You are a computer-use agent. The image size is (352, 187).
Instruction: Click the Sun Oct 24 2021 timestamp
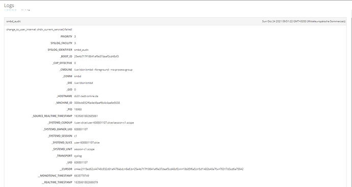[x=304, y=21]
